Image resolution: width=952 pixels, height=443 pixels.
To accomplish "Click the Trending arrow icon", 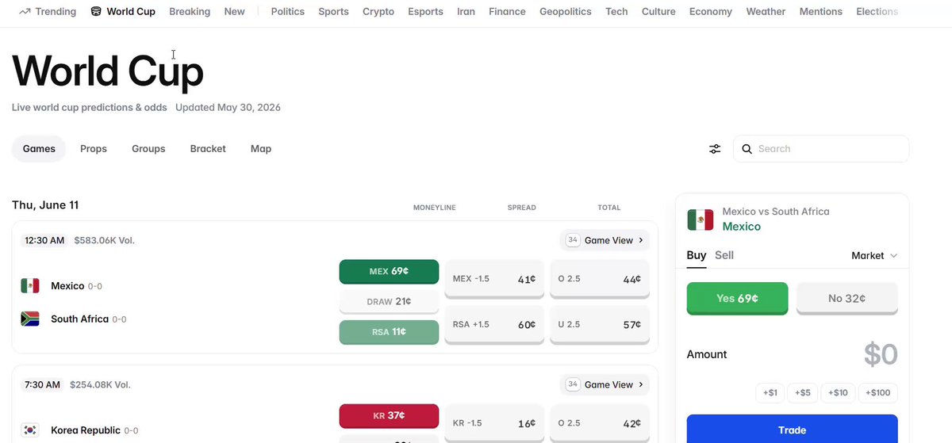I will click(x=25, y=11).
